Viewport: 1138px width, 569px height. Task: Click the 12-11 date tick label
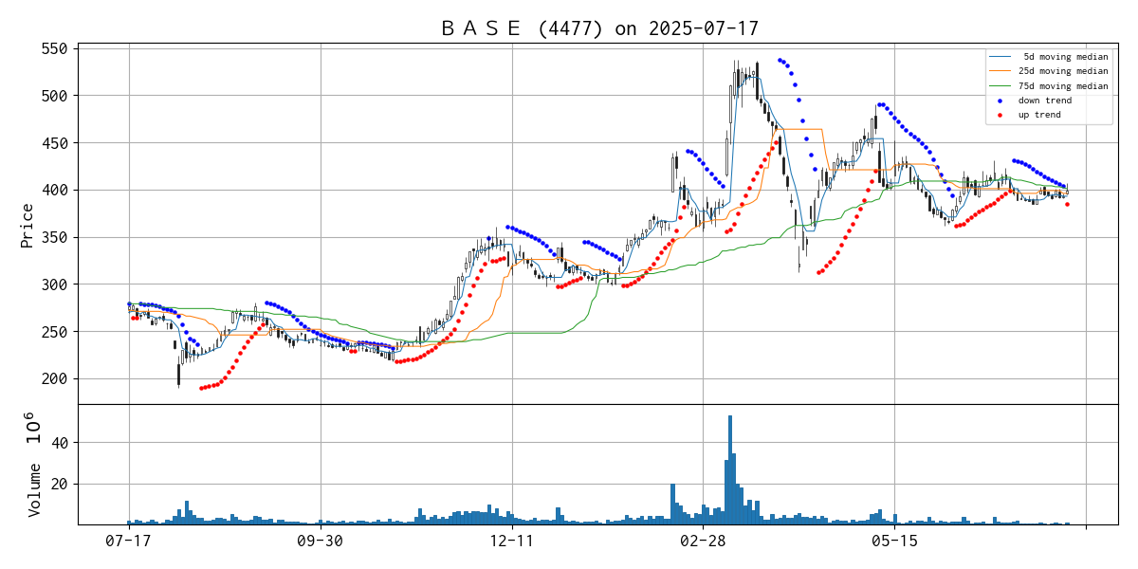512,541
